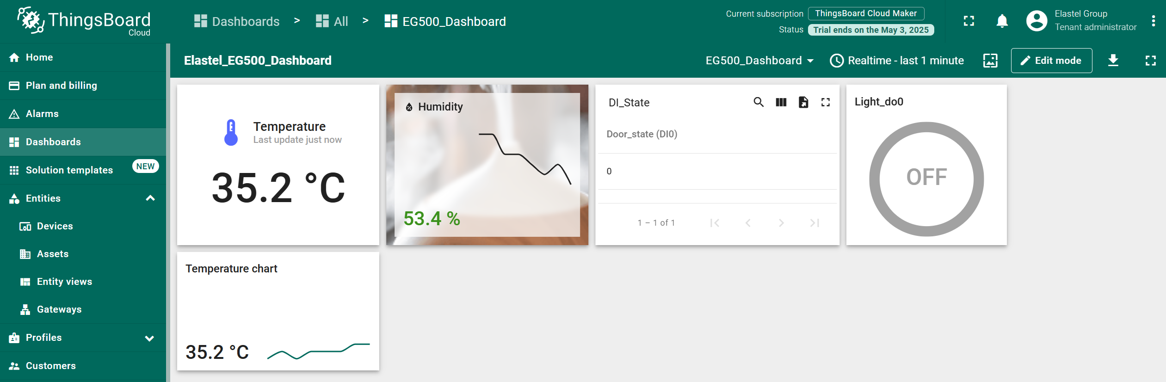1166x382 pixels.
Task: Download the dashboard via export icon
Action: [1113, 61]
